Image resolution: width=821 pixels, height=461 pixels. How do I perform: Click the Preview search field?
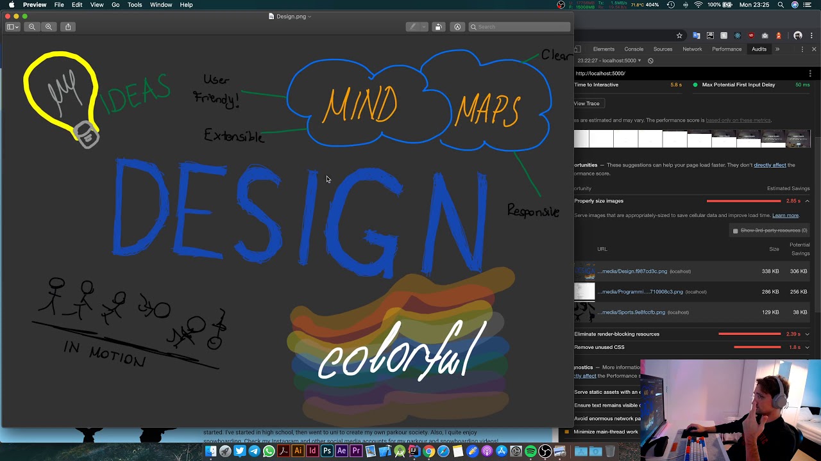click(520, 27)
